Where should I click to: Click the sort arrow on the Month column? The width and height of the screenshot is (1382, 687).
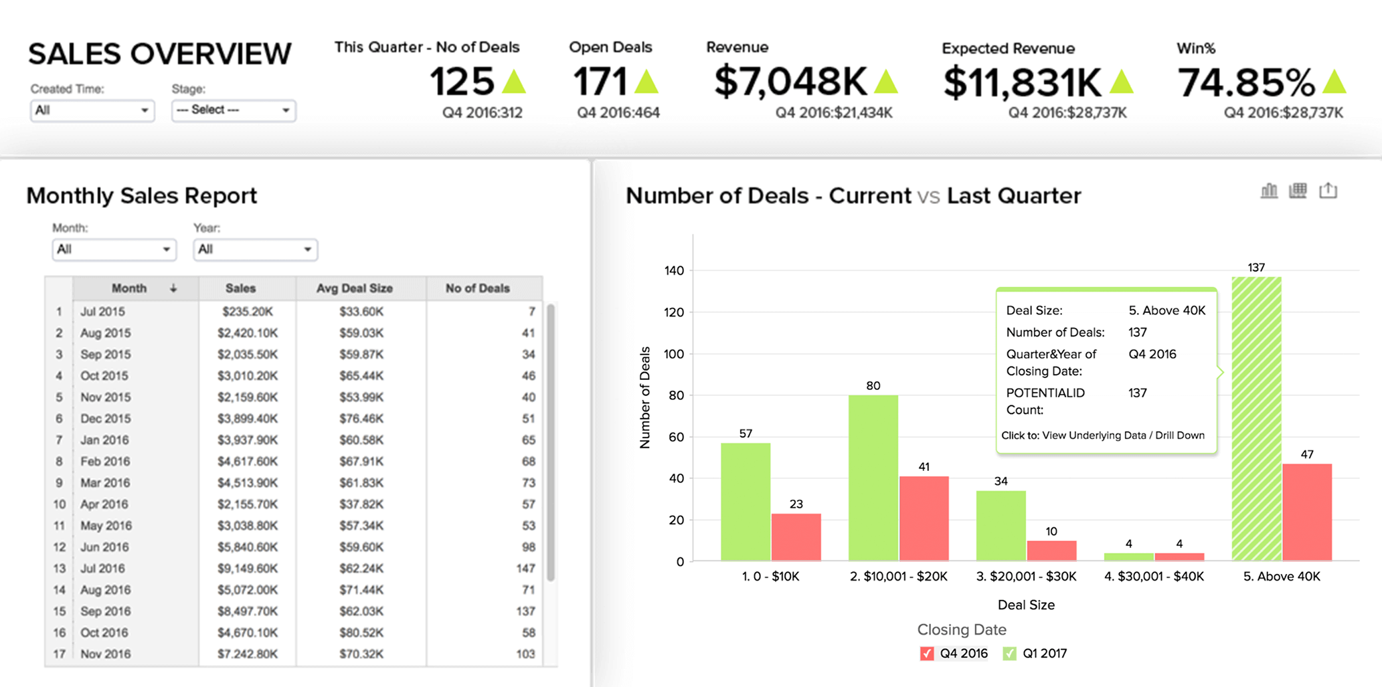coord(174,288)
